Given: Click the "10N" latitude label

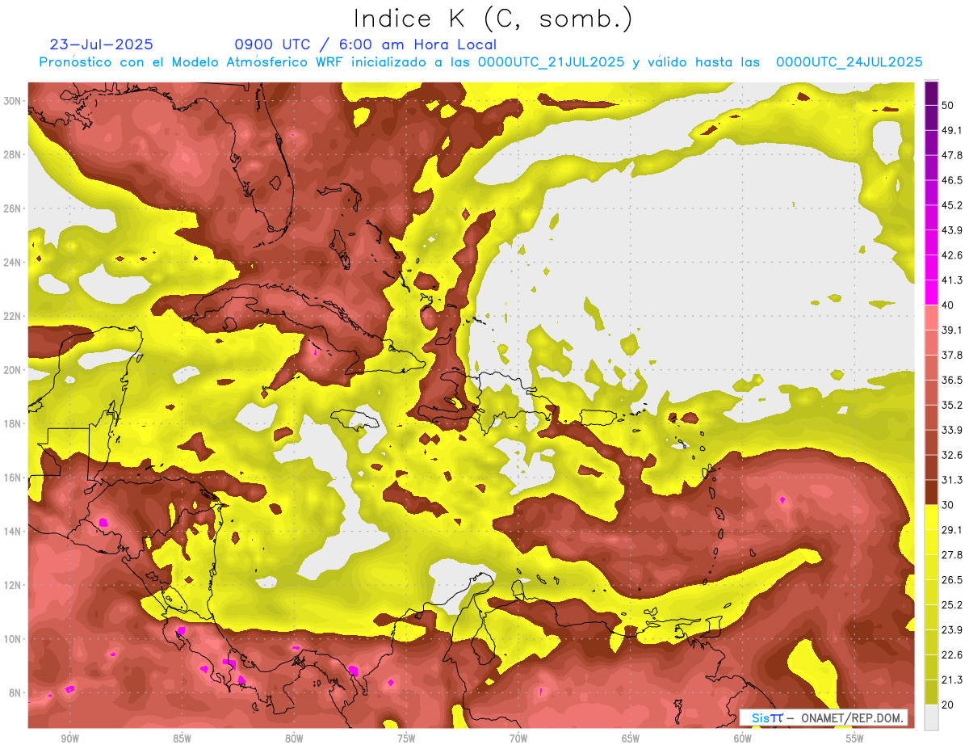Looking at the screenshot, I should [12, 639].
